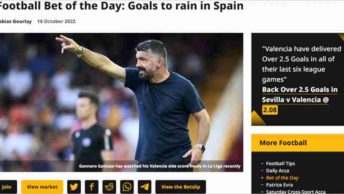Click the 2.08 odds badge
This screenshot has width=344, height=194.
click(x=270, y=110)
